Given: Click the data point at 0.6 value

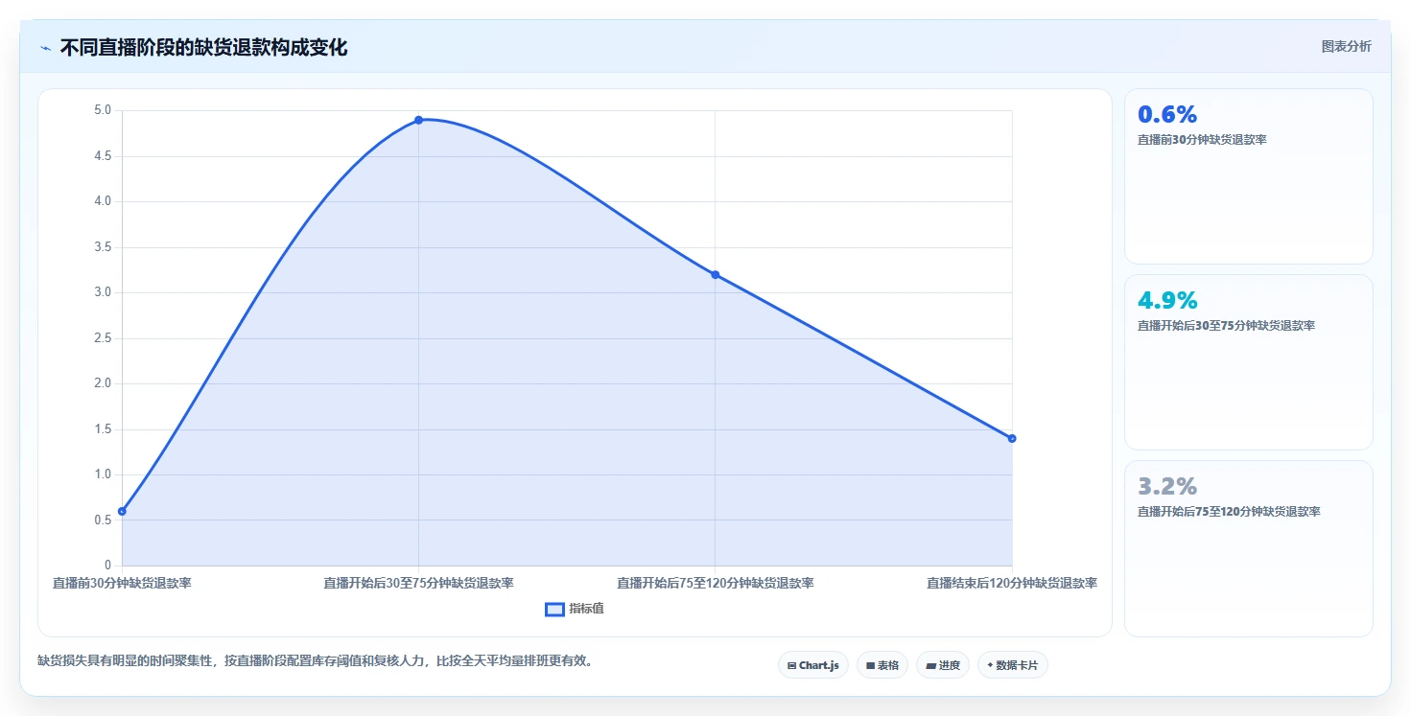Looking at the screenshot, I should coord(122,511).
